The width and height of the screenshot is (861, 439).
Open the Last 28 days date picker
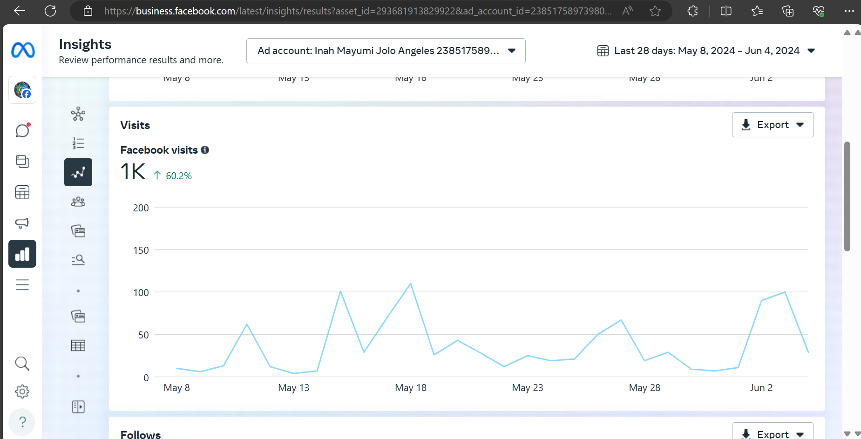pyautogui.click(x=706, y=51)
